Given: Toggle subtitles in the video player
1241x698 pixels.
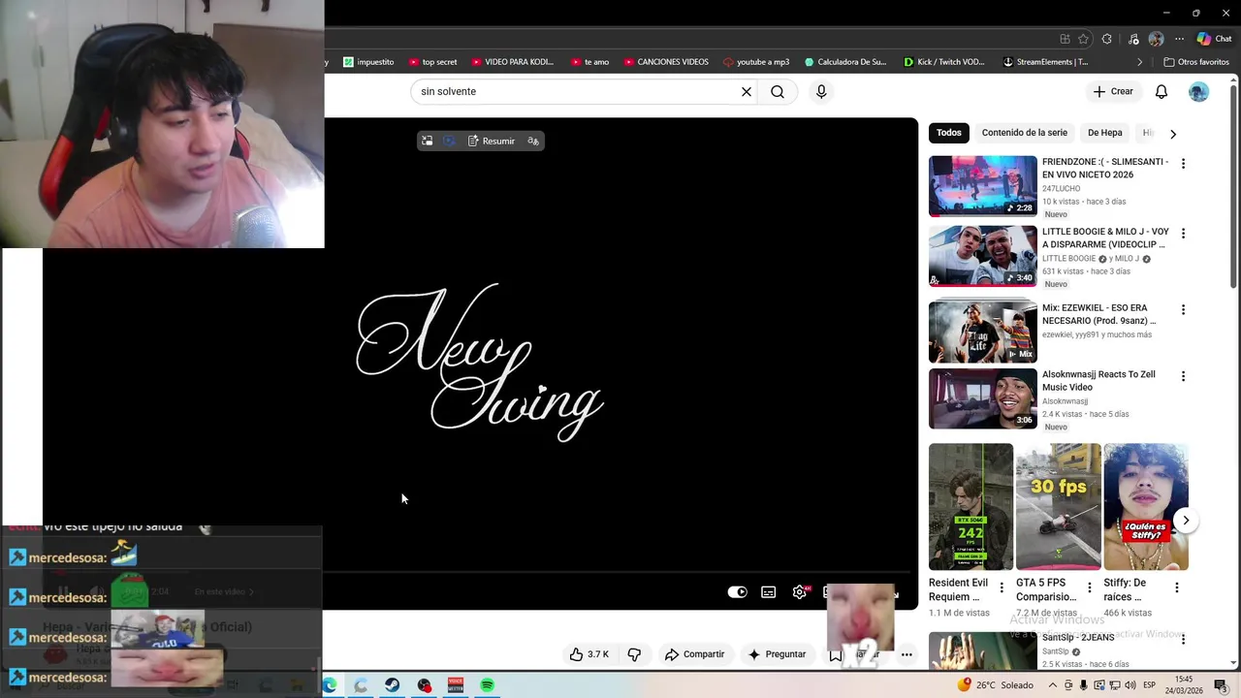Looking at the screenshot, I should pyautogui.click(x=769, y=592).
